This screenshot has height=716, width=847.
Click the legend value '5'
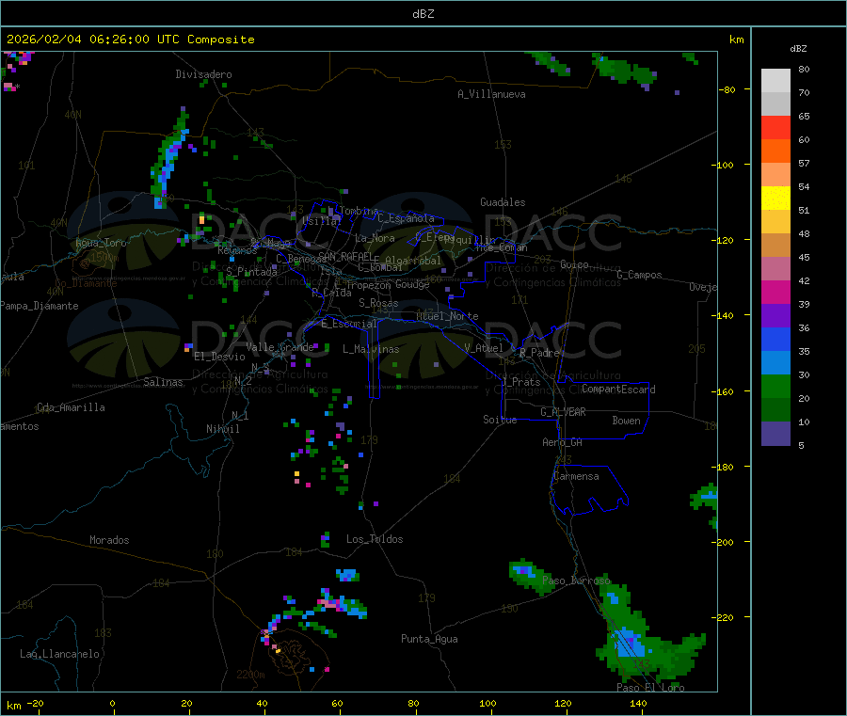click(801, 445)
